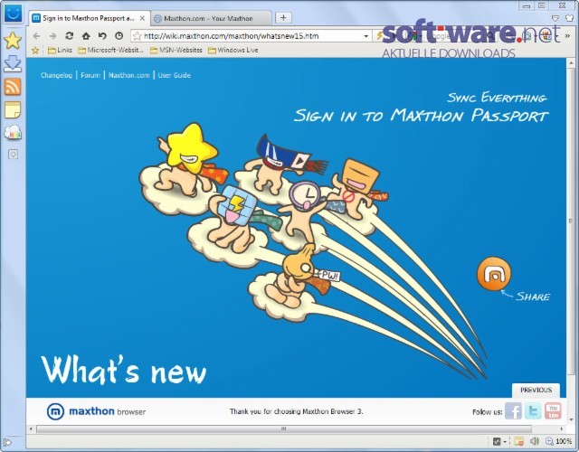Click the ad blocker status bar icon
This screenshot has height=452, width=579.
518,441
